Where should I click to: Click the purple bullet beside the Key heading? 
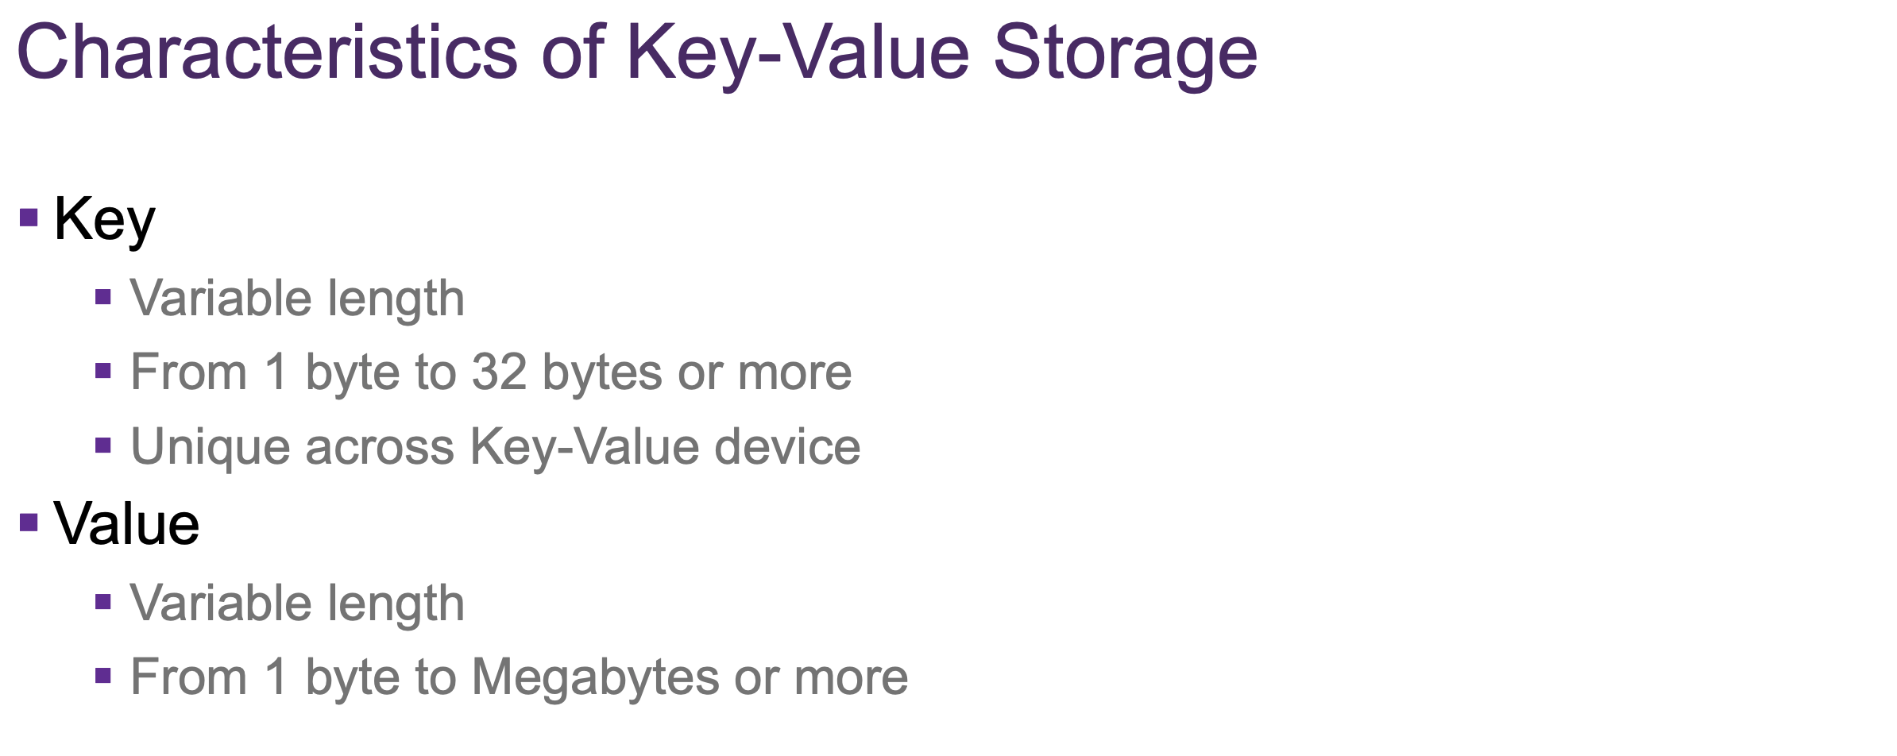click(29, 218)
